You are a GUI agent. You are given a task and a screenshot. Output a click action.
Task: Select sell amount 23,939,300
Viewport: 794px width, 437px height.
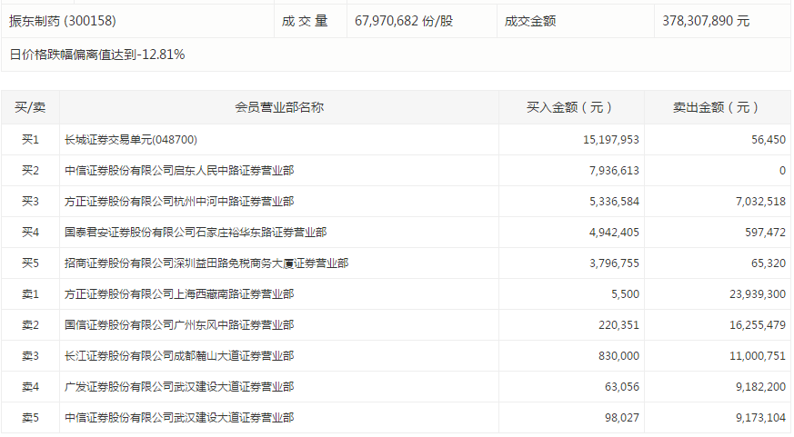point(758,293)
